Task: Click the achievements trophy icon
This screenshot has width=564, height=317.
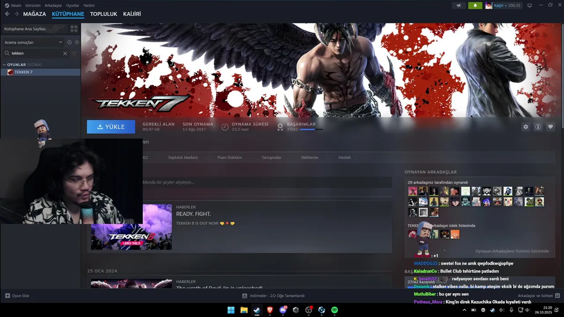Action: (280, 127)
